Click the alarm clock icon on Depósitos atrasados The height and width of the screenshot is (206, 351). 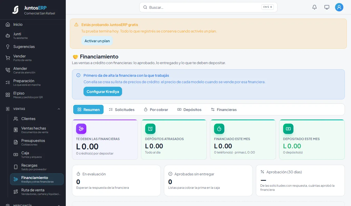(x=150, y=129)
